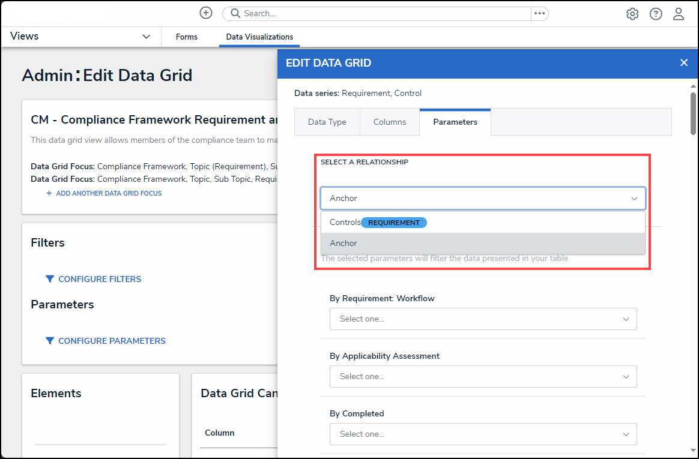Switch to the Data Type tab

point(327,122)
